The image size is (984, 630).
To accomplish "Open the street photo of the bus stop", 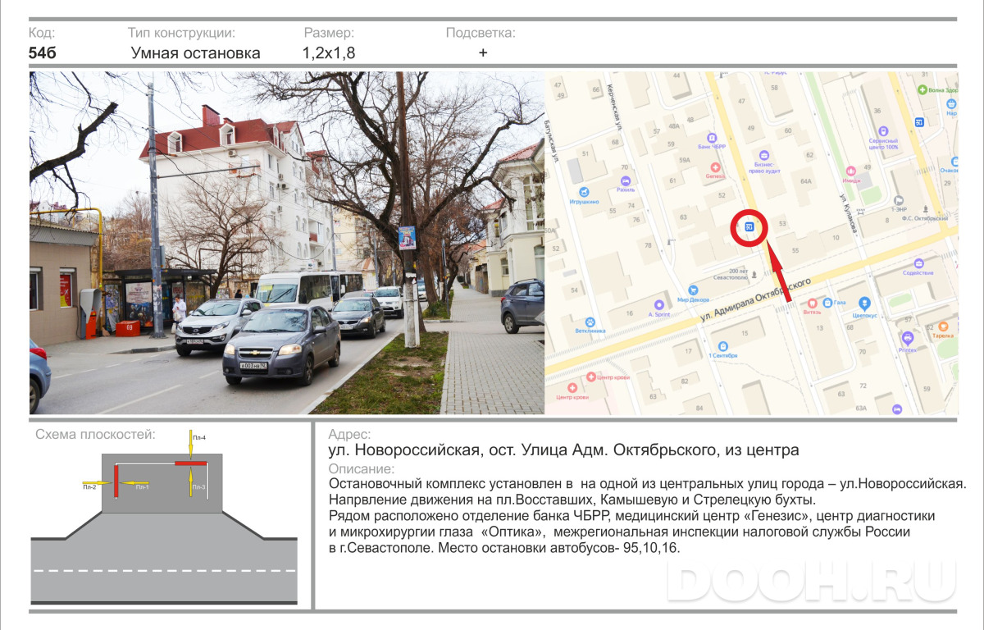I will 287,243.
